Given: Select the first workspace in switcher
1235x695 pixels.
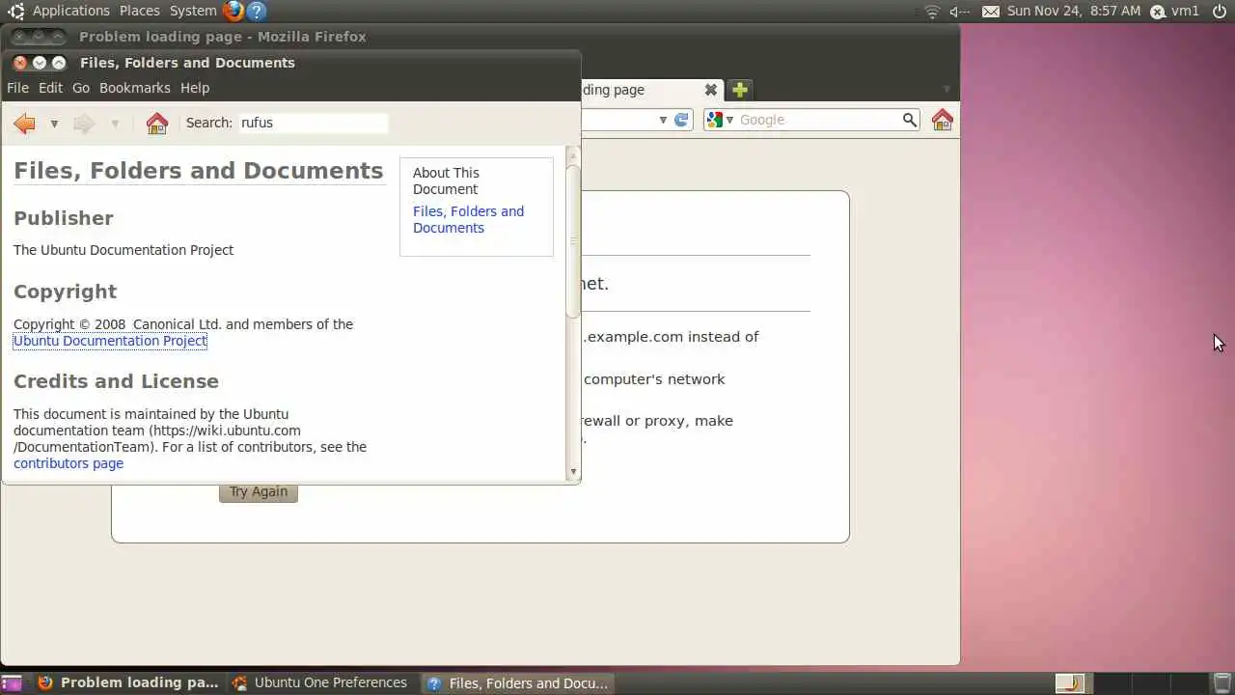Looking at the screenshot, I should (1069, 683).
